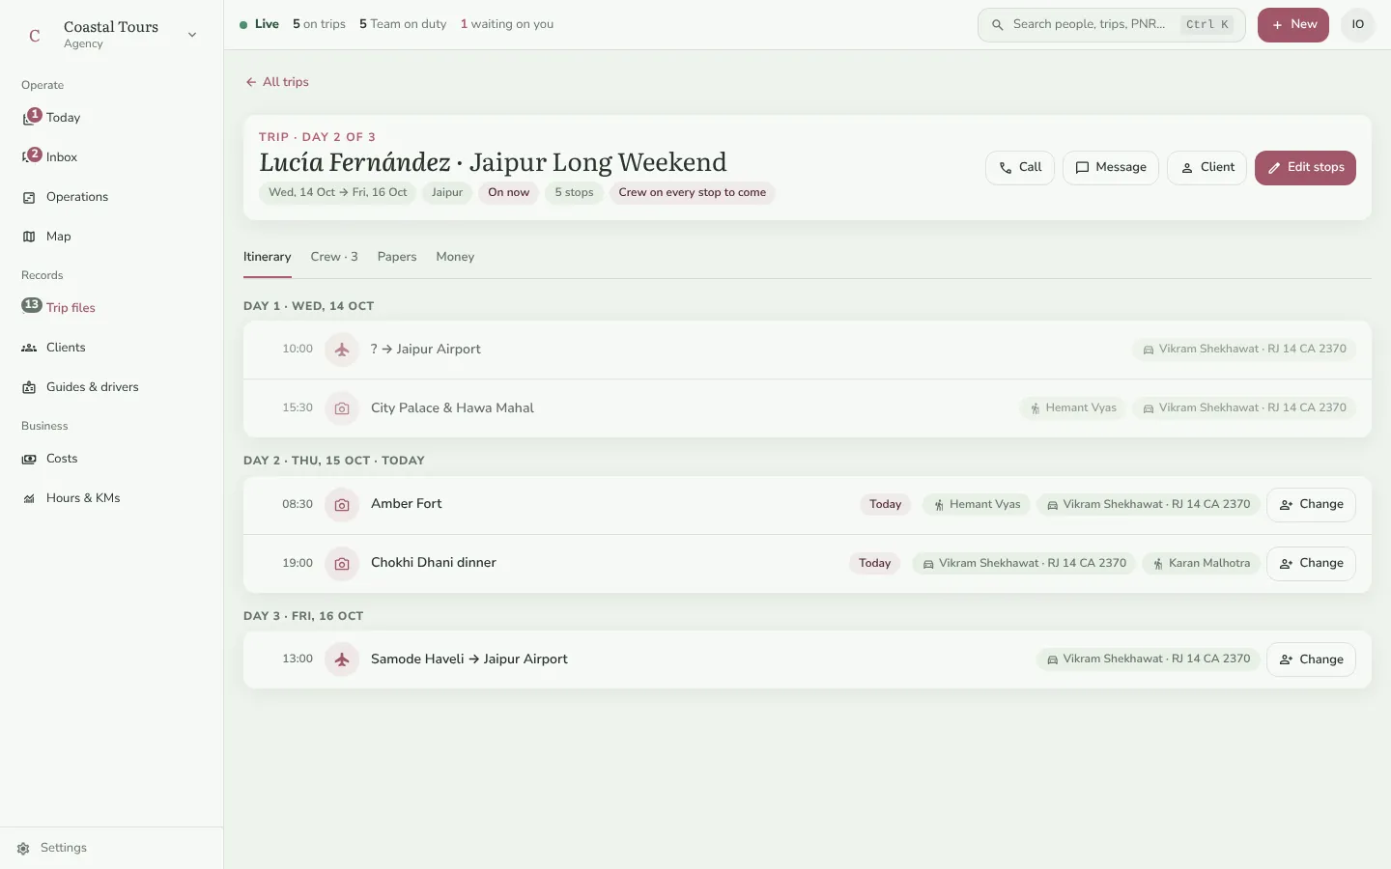
Task: Click the camera icon beside City Palace & Hawa Mahal
Action: point(342,408)
